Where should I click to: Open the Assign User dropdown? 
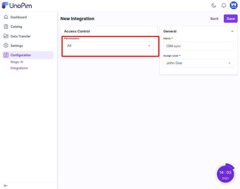[x=198, y=63]
